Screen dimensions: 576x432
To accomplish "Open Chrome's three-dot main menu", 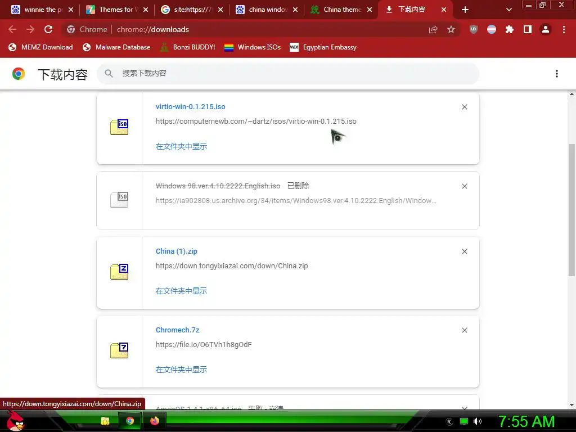I will [x=564, y=29].
